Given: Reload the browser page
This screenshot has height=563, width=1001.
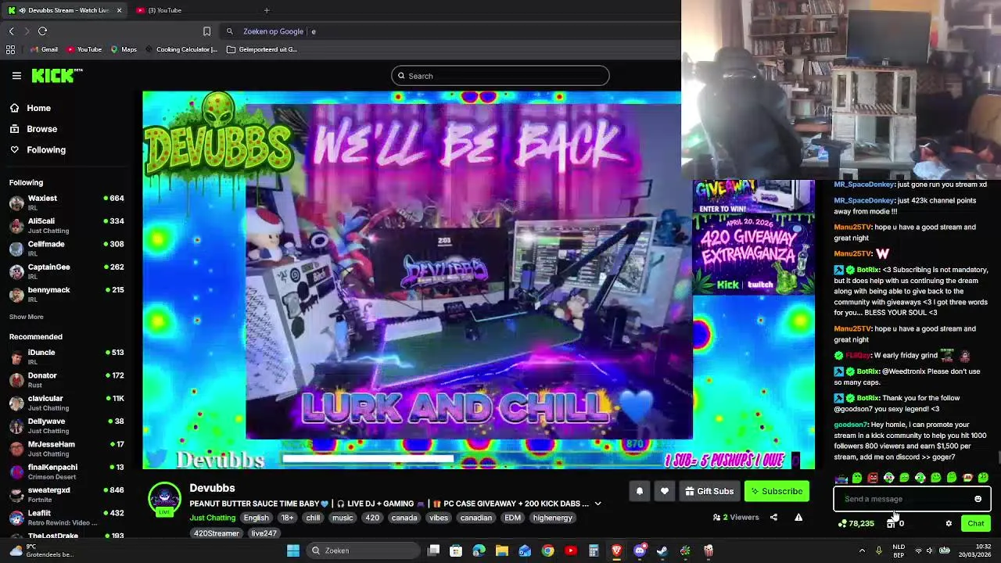Looking at the screenshot, I should [42, 31].
